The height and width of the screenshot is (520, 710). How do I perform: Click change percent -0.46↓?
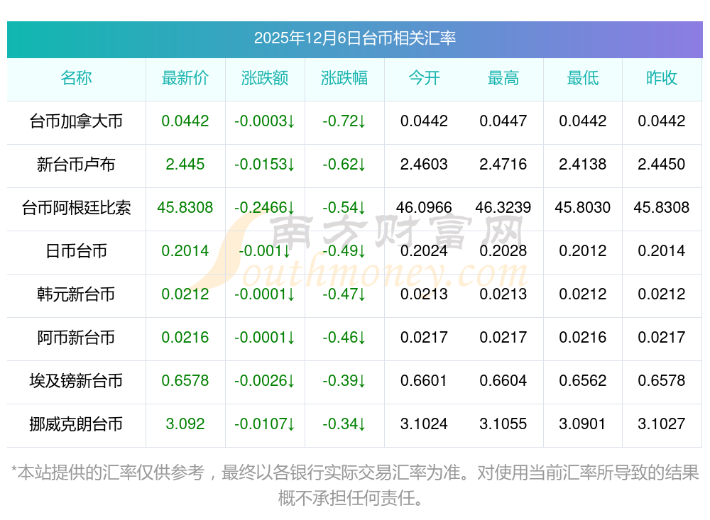tap(344, 338)
